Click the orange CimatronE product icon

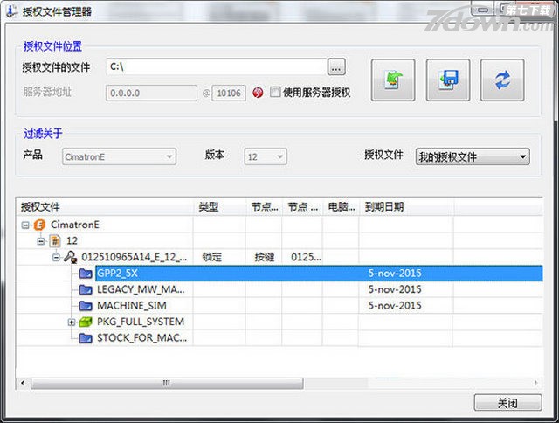tap(39, 225)
